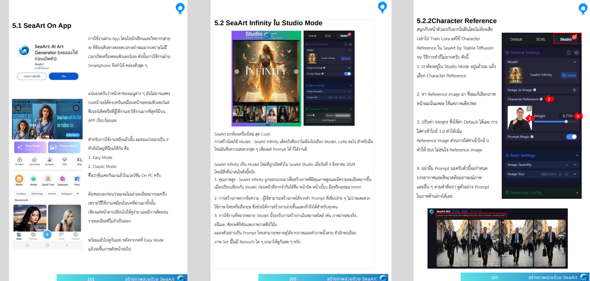The image size is (590, 281).
Task: Select the Studio tab on page 169
Action: [x=566, y=39]
